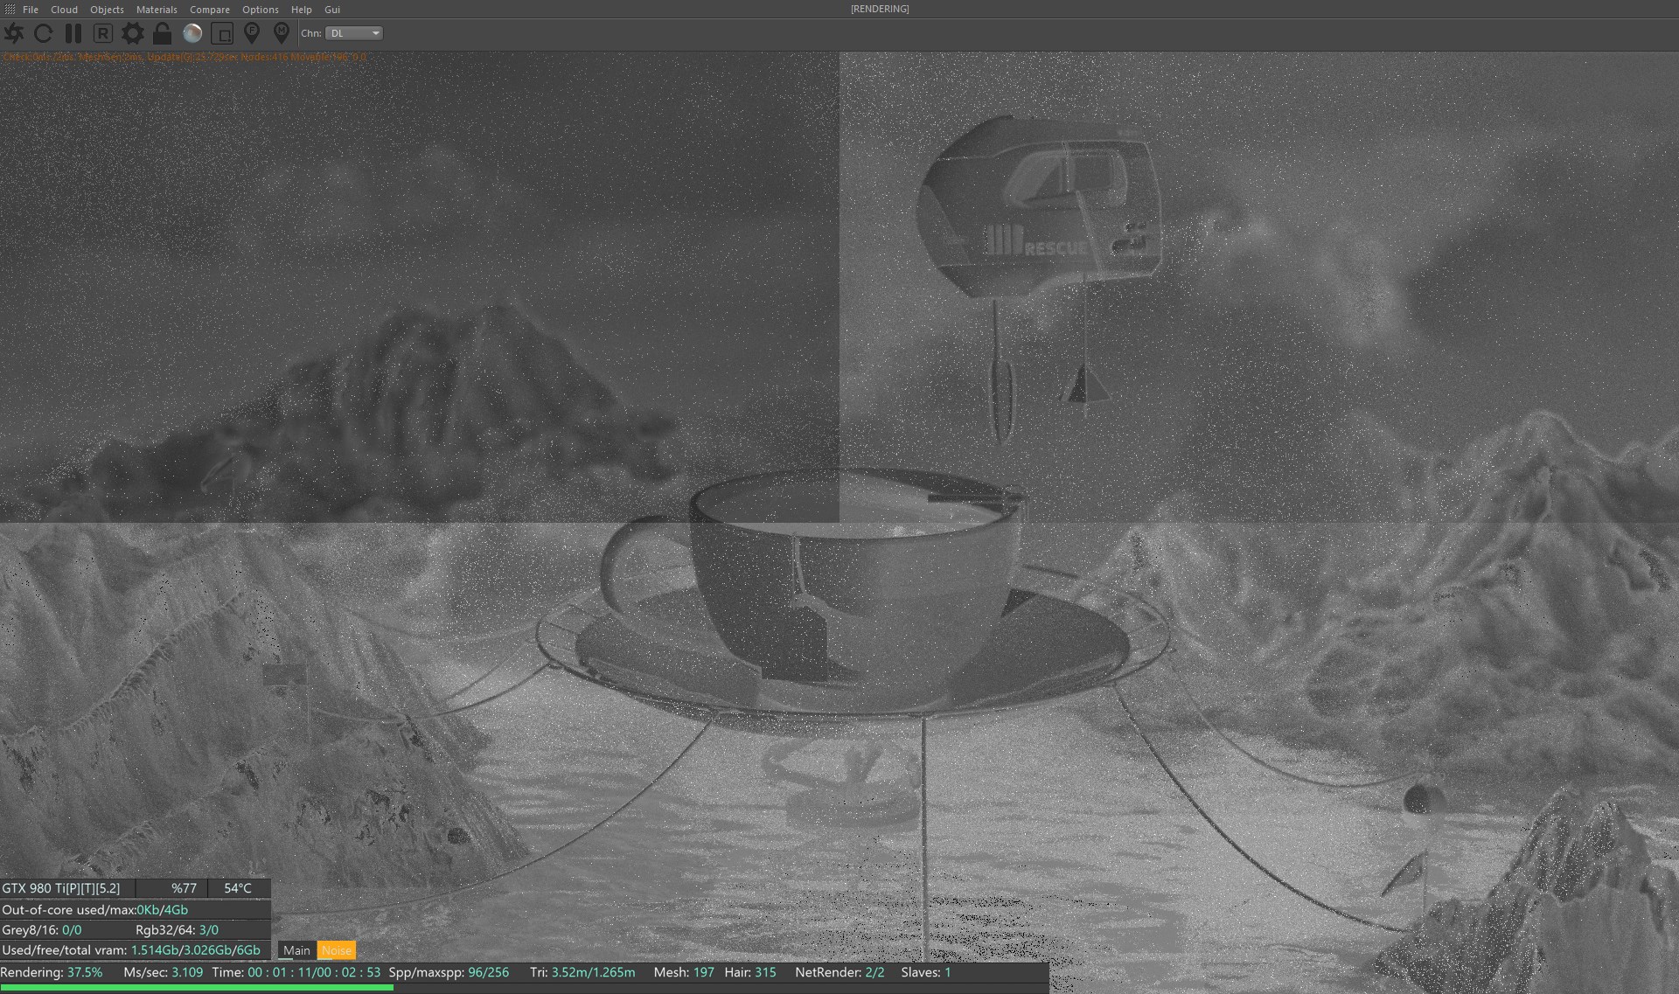Viewport: 1679px width, 994px height.
Task: Open the Chn DL channel dropdown
Action: pos(354,33)
